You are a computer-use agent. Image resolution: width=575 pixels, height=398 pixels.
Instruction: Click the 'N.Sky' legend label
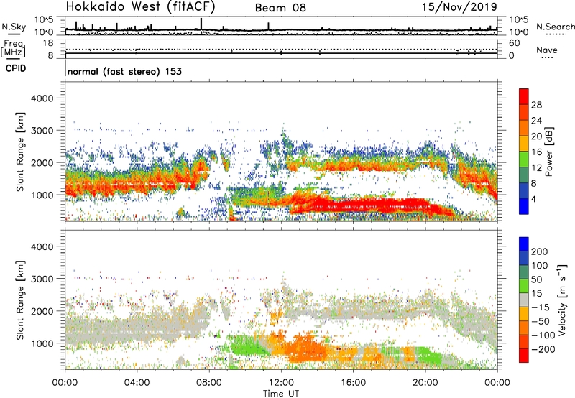tap(14, 27)
